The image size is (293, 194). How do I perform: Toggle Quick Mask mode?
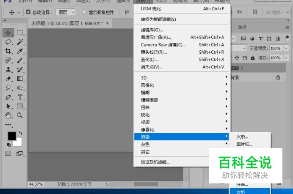(8, 153)
